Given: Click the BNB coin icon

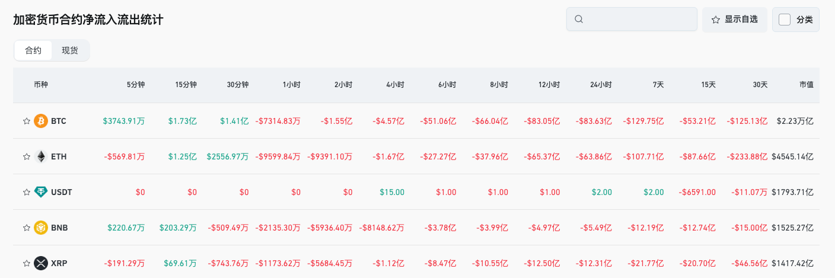Looking at the screenshot, I should tap(41, 228).
